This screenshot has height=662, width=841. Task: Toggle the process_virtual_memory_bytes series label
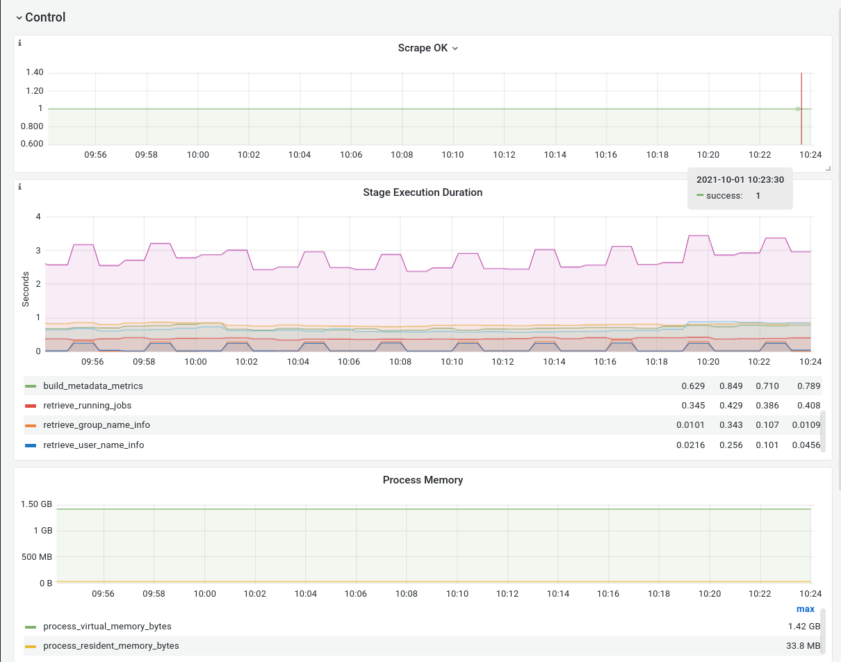tap(107, 627)
